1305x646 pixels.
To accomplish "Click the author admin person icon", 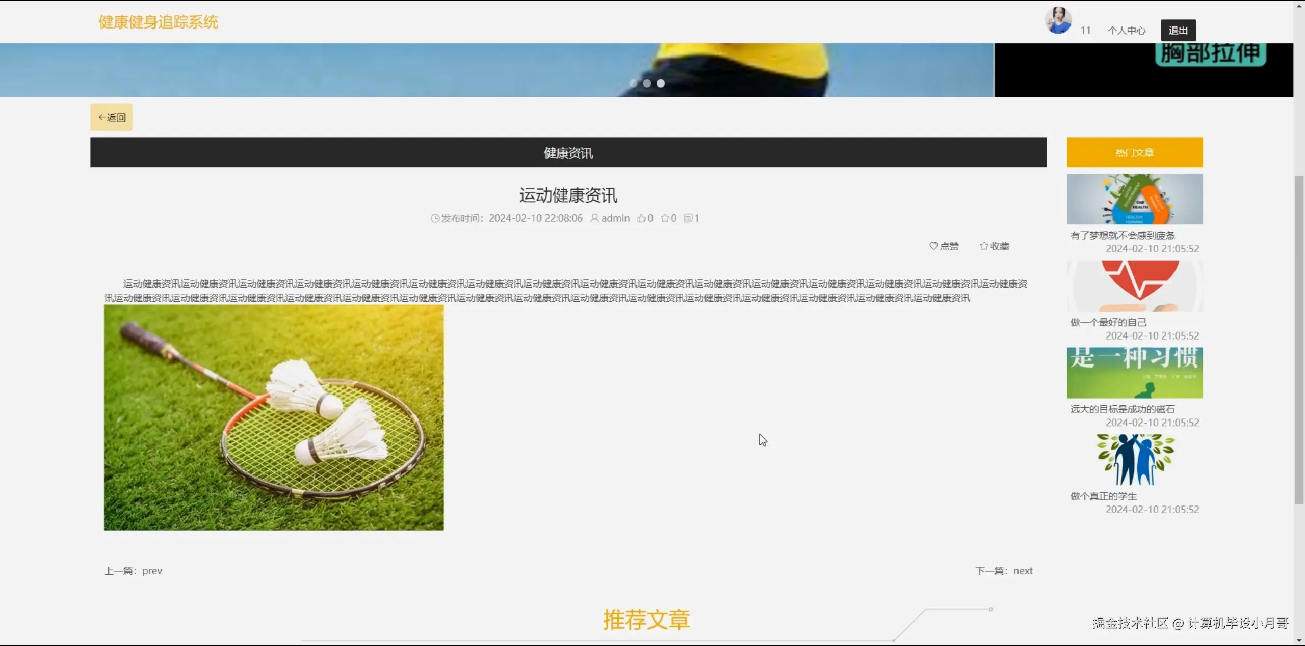I will click(594, 218).
